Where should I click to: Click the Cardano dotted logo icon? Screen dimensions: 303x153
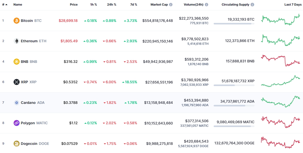[x=16, y=103]
